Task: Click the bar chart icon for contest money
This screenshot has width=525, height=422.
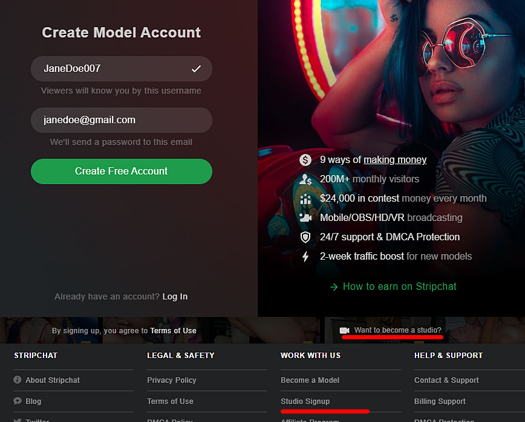Action: point(305,199)
